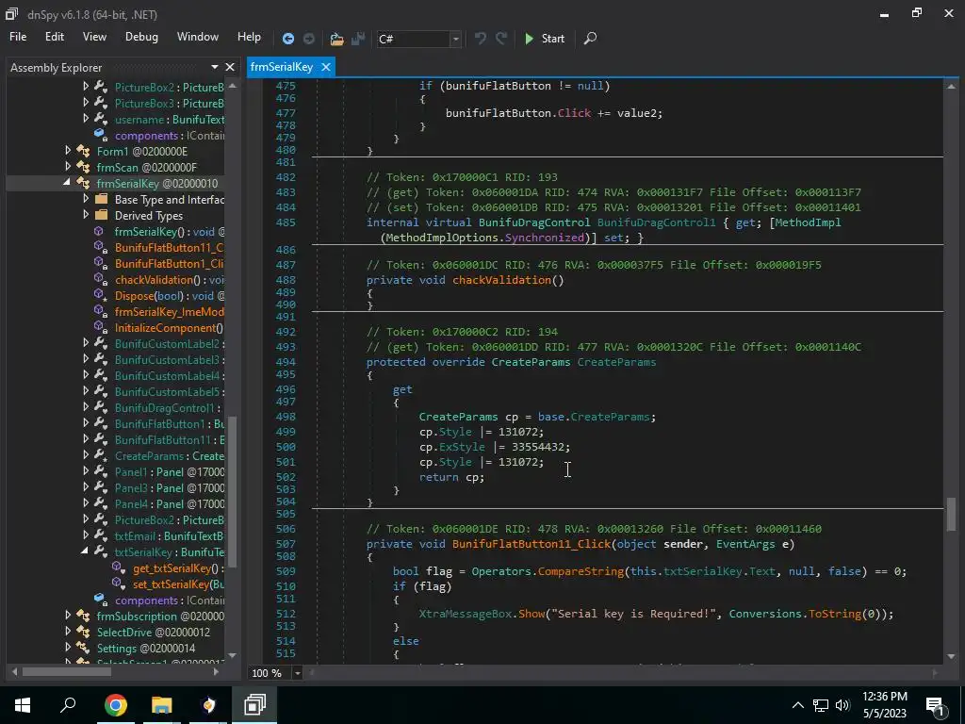Viewport: 965px width, 724px height.
Task: Select chackValidation() method in tree
Action: coord(170,279)
